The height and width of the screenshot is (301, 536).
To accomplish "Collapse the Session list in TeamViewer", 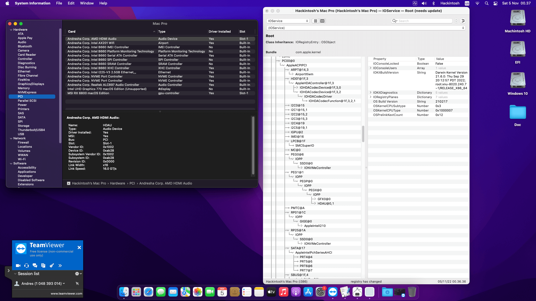I will pos(15,274).
